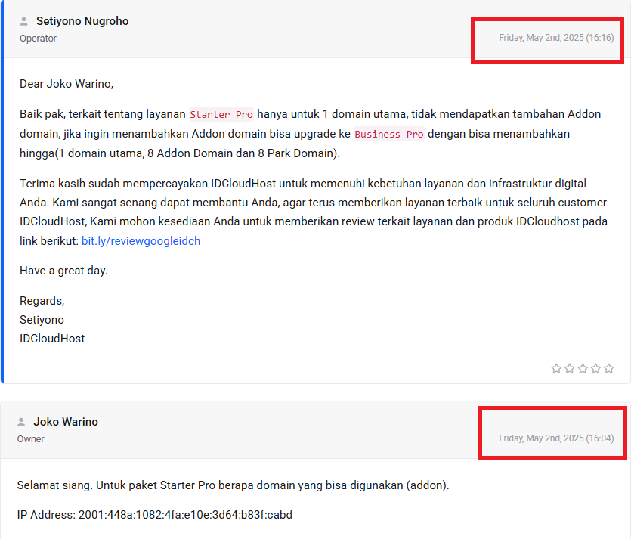Screen dimensions: 631x539
Task: Click the avatar icon beside Joko Warino
Action: [22, 423]
